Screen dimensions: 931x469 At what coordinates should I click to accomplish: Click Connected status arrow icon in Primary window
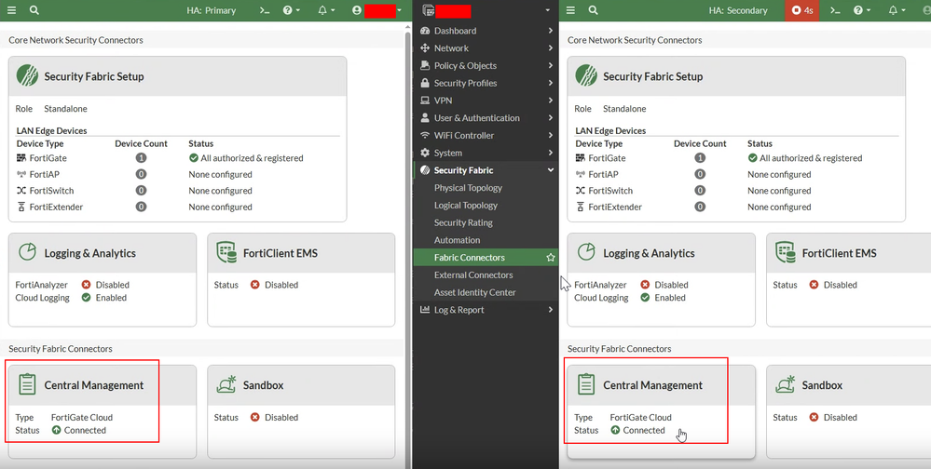(x=57, y=430)
